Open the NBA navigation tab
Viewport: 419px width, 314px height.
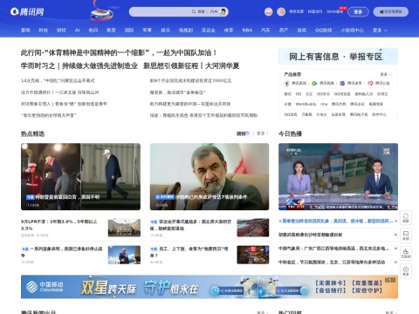point(247,31)
